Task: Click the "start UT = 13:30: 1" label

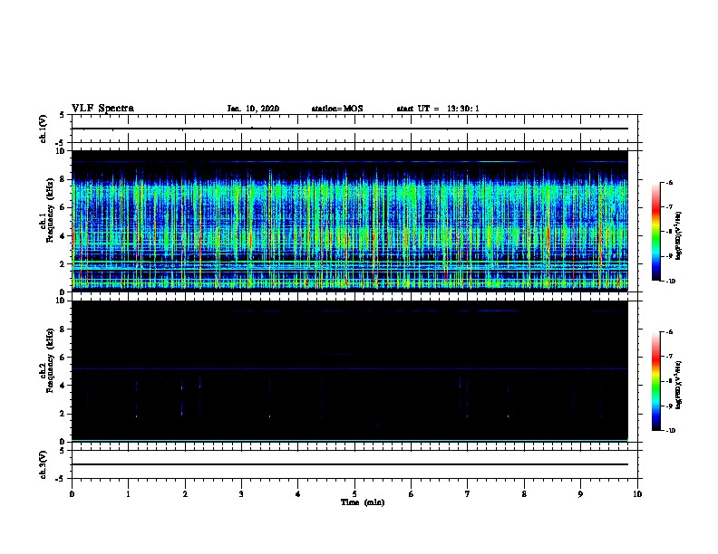Action: point(438,109)
